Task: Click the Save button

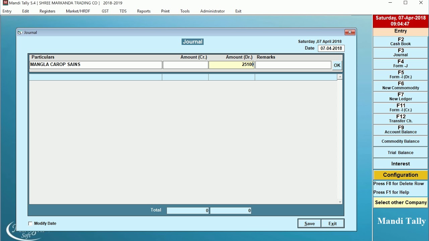Action: point(309,224)
